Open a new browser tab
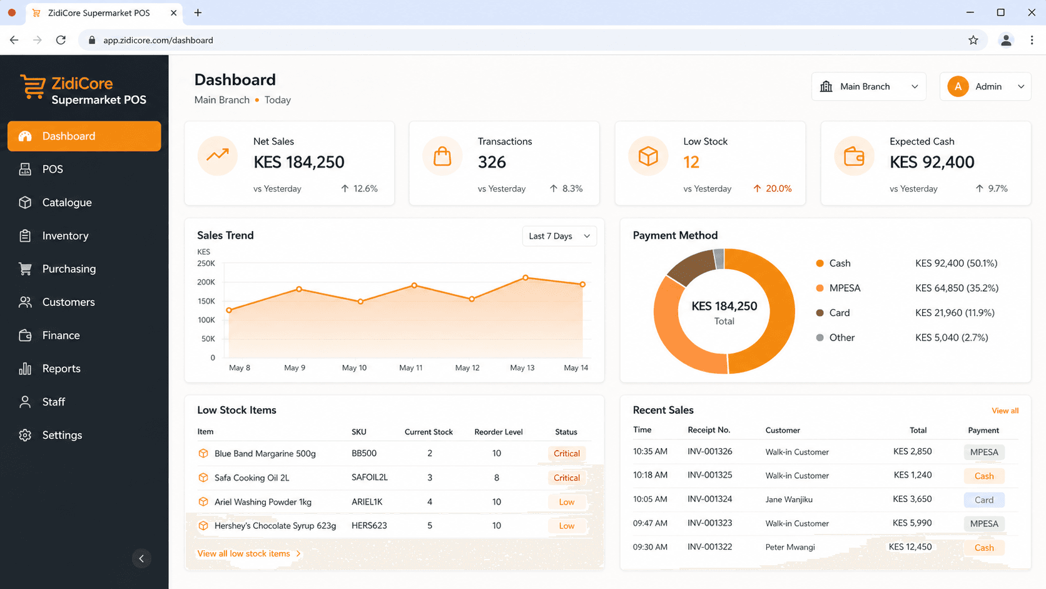1046x589 pixels. [x=198, y=13]
